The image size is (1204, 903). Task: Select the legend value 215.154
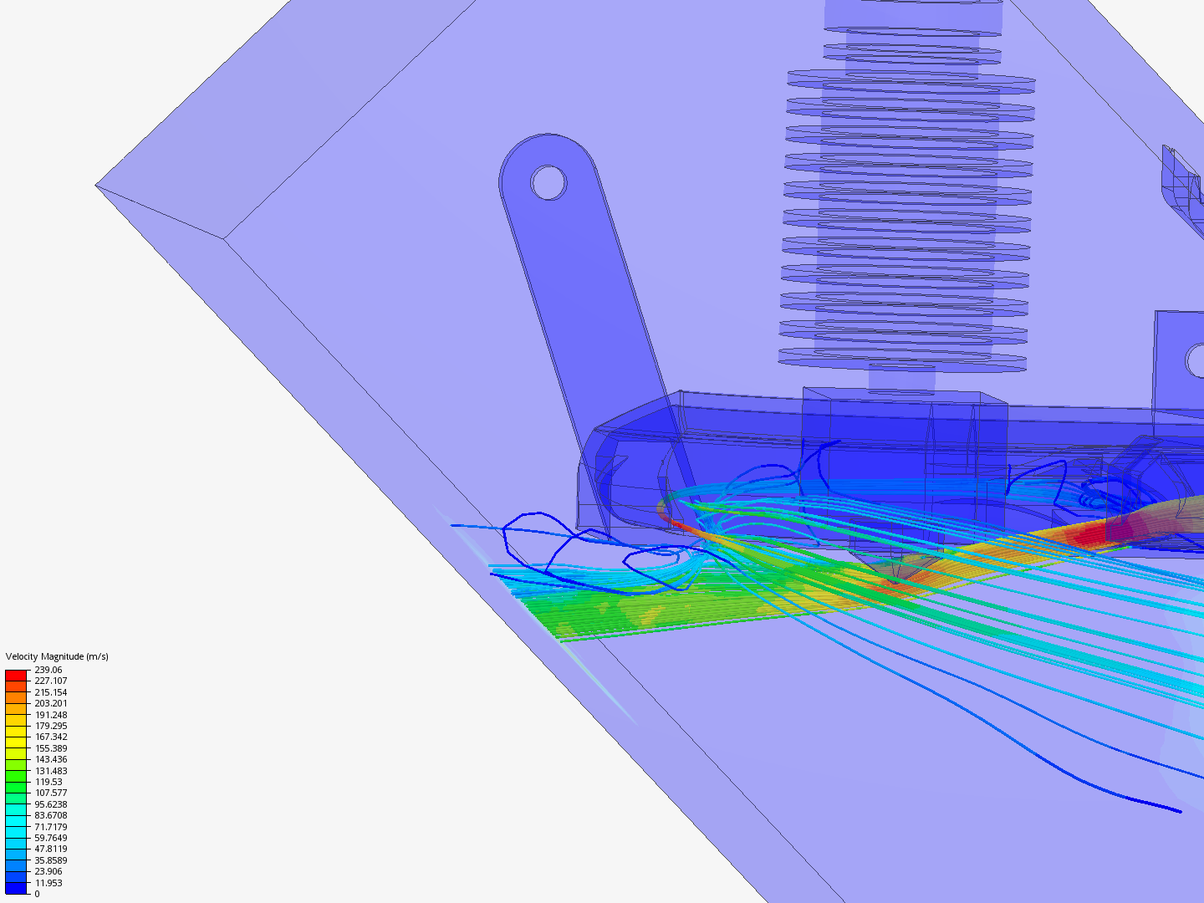click(51, 692)
